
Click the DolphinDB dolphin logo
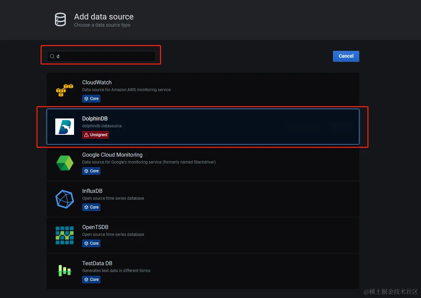(x=64, y=127)
